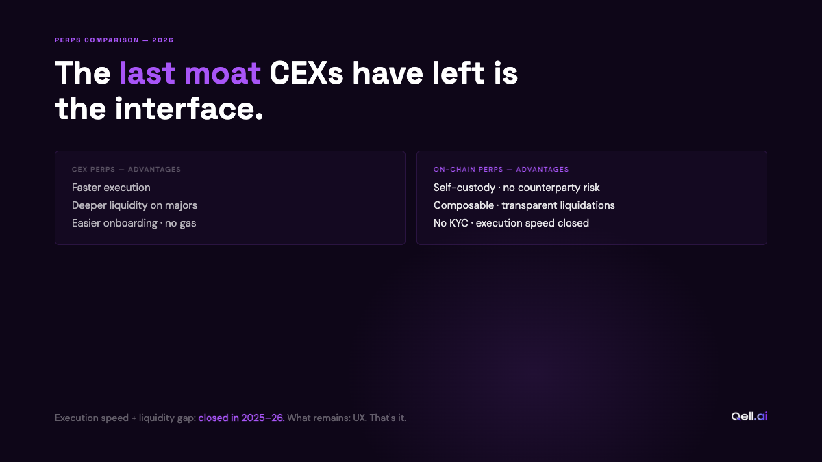
Task: Click 'Execution speed + liquidity gap:' footer text
Action: (125, 418)
